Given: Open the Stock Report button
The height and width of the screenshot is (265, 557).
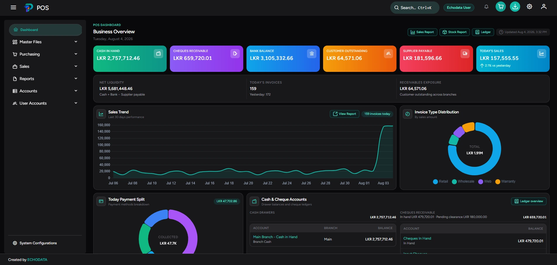Looking at the screenshot, I should tap(454, 32).
